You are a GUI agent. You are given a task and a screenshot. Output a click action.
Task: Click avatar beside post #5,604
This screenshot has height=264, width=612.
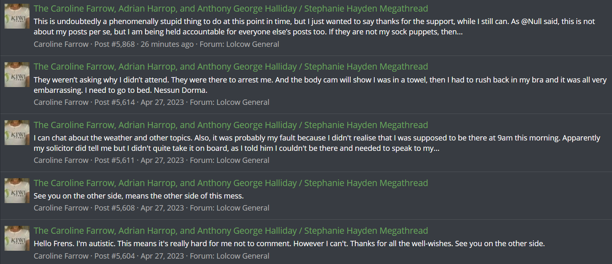pyautogui.click(x=17, y=238)
